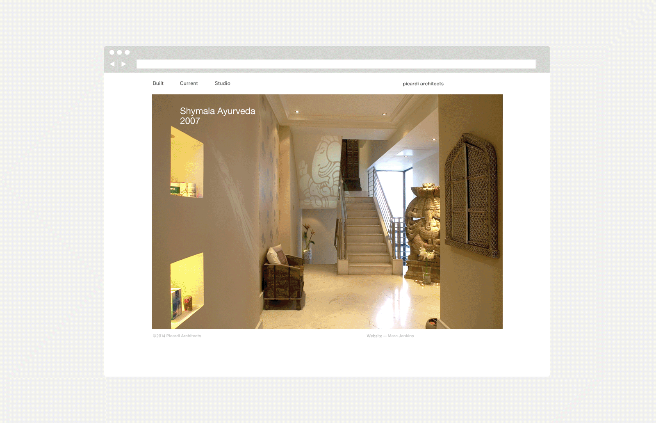Click the picardi architects logo
The height and width of the screenshot is (423, 656).
point(424,84)
